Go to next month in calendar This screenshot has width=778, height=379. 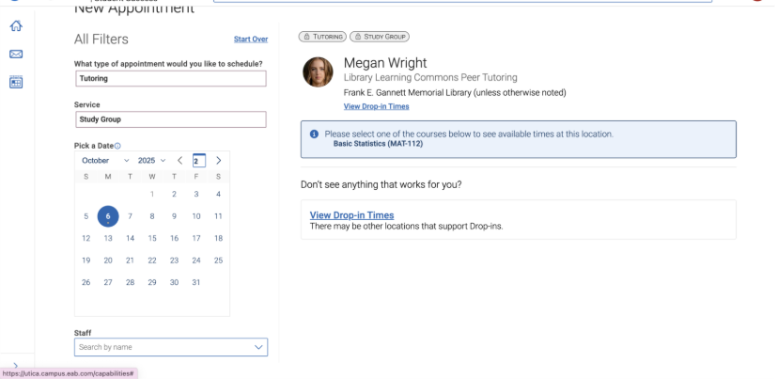pos(219,161)
